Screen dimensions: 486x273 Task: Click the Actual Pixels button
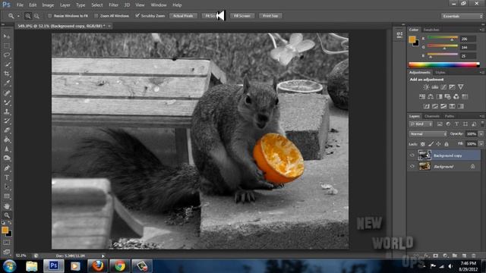click(183, 16)
